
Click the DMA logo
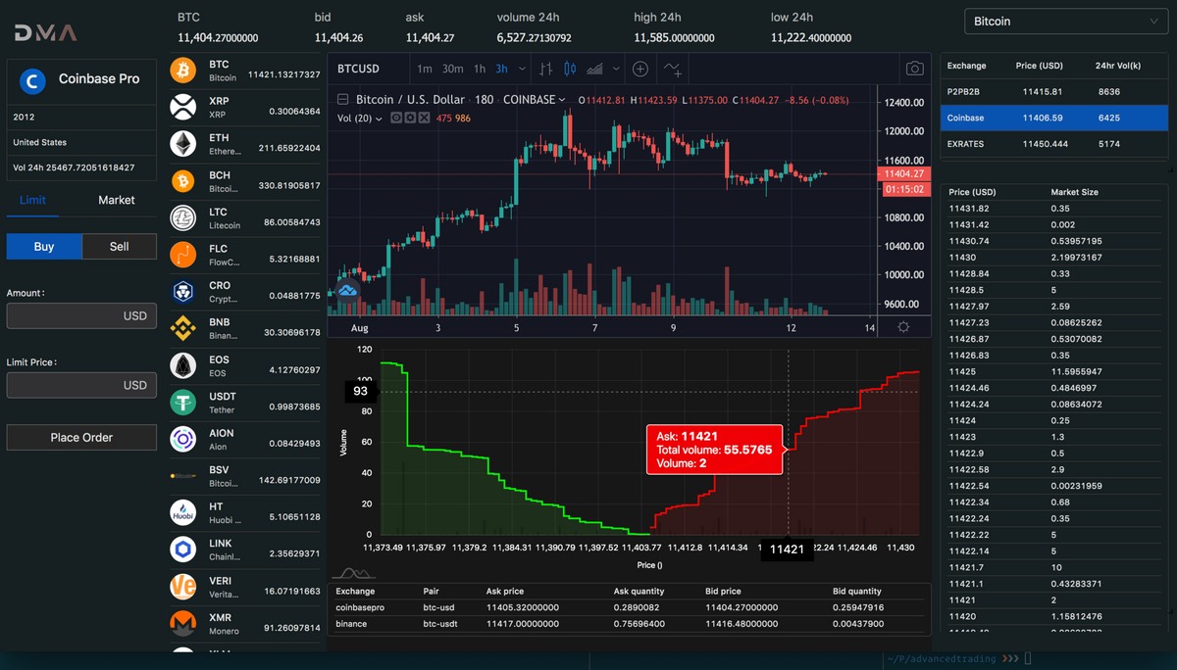tap(46, 33)
